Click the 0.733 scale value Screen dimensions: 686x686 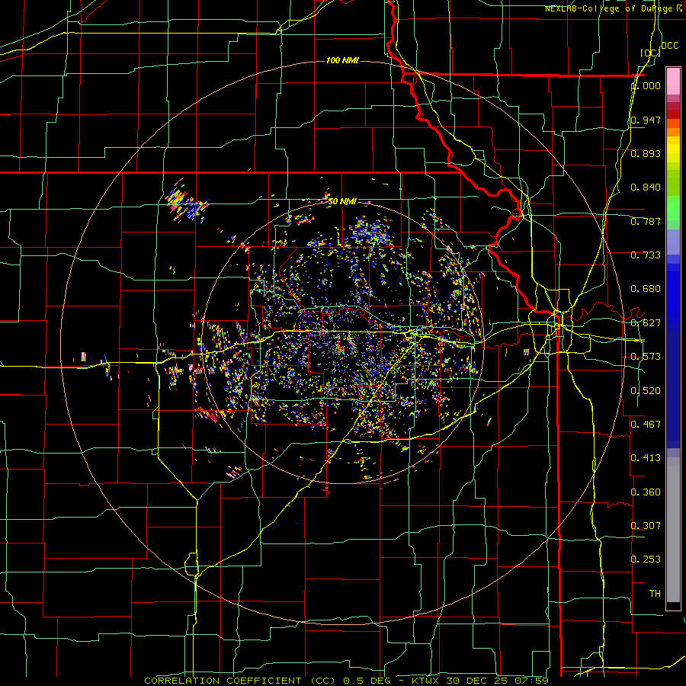(646, 255)
